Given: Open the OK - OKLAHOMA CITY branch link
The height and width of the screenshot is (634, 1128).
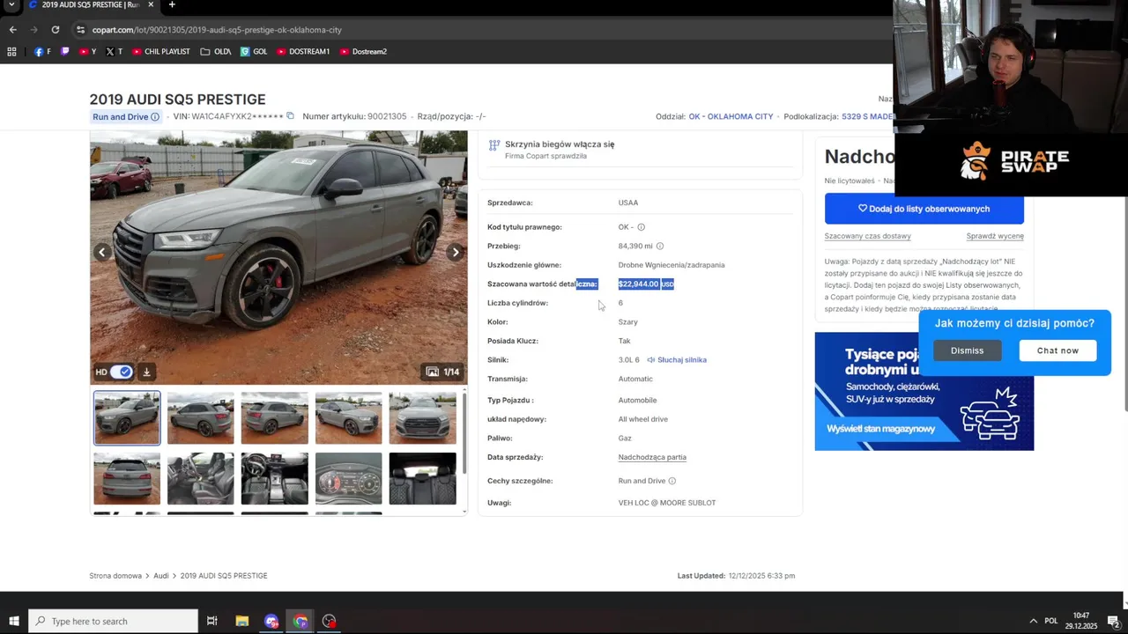Looking at the screenshot, I should coord(731,116).
